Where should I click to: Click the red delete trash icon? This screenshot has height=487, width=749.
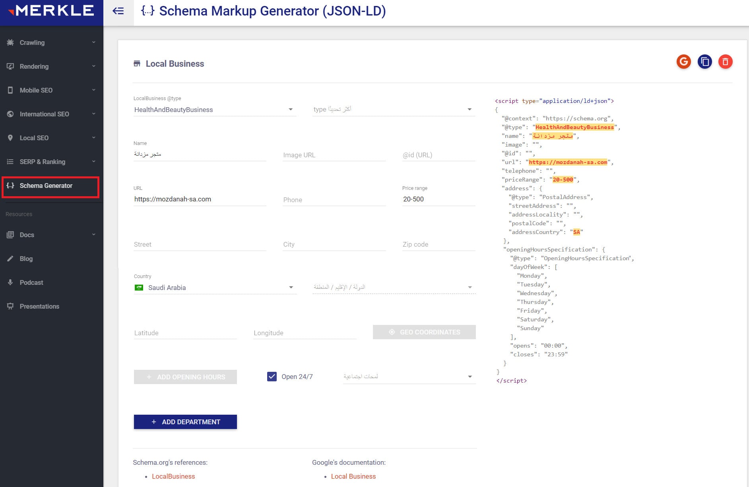click(725, 62)
